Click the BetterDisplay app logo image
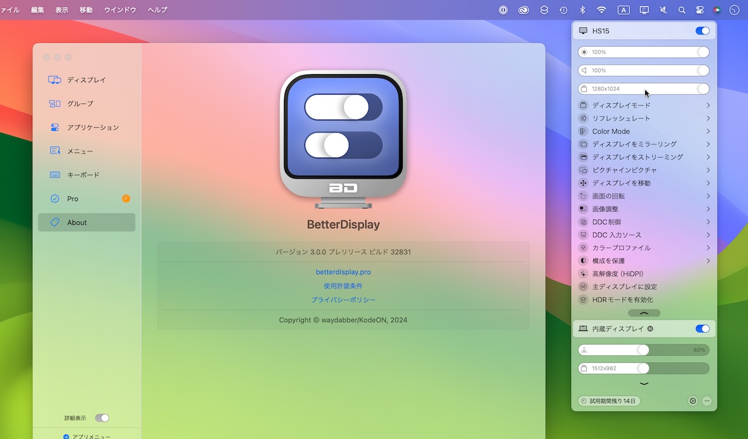 pos(343,140)
